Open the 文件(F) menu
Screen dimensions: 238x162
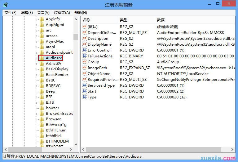[10, 13]
